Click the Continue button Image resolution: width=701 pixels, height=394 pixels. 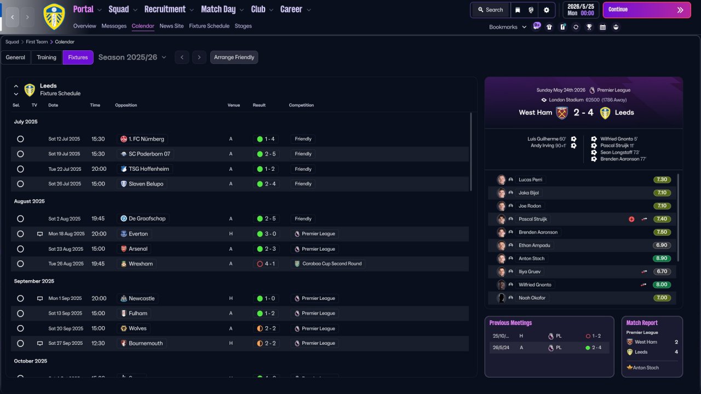point(647,10)
